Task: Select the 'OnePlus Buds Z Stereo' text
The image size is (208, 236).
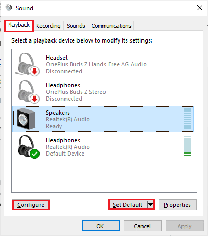Action: 76,92
